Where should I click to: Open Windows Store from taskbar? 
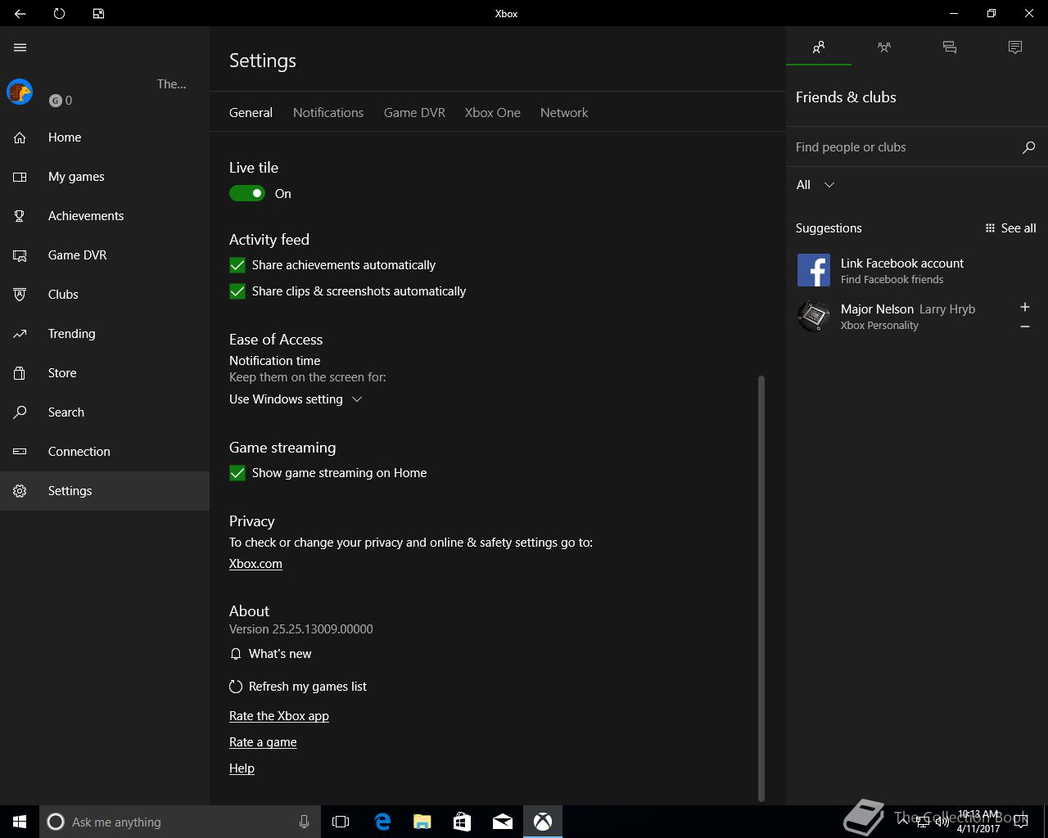pyautogui.click(x=462, y=822)
